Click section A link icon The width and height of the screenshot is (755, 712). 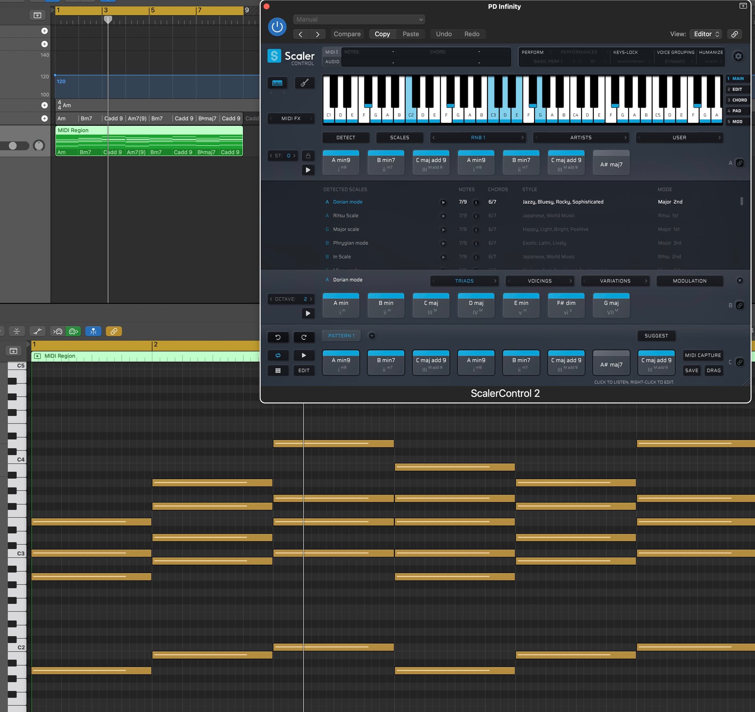pos(739,163)
